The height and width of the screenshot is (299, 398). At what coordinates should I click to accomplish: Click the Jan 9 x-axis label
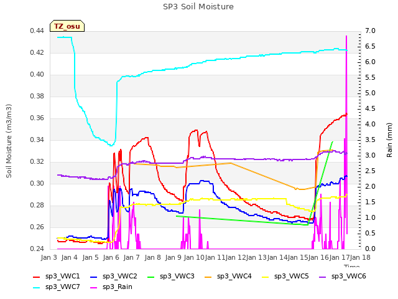point(174,257)
